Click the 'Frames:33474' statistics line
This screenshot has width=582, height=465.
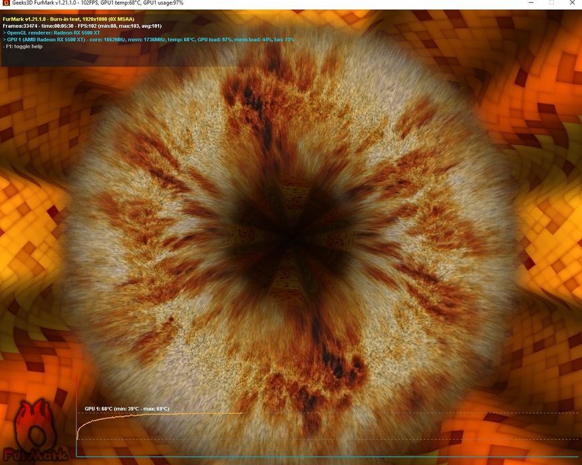coord(82,26)
